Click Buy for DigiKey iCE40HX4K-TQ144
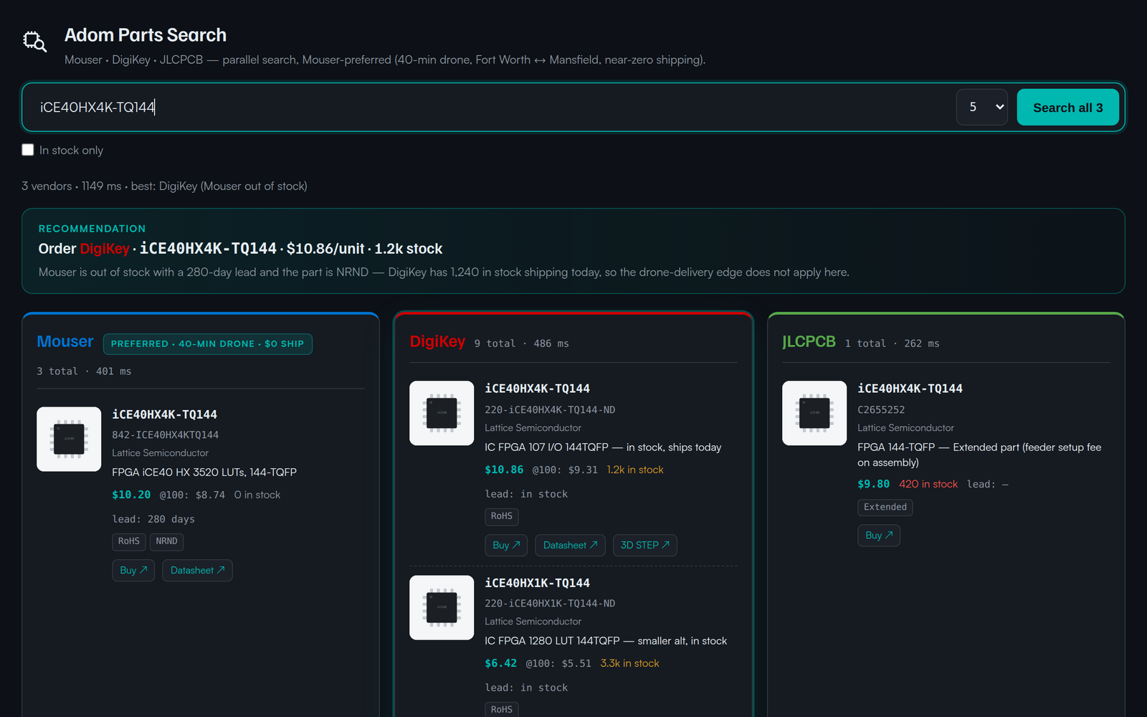The height and width of the screenshot is (717, 1147). 506,545
